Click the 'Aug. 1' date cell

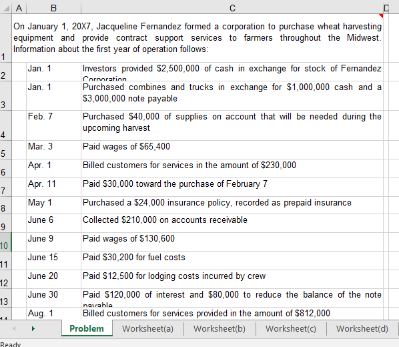click(x=53, y=314)
